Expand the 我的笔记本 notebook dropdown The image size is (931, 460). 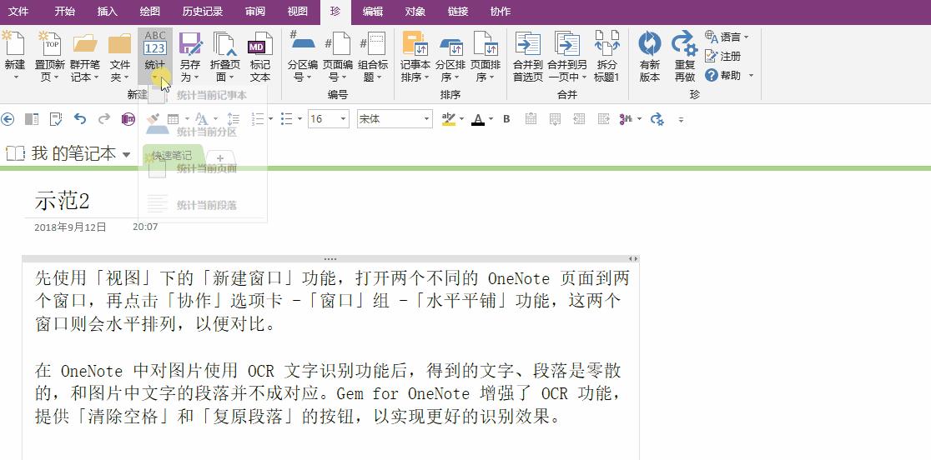click(126, 155)
